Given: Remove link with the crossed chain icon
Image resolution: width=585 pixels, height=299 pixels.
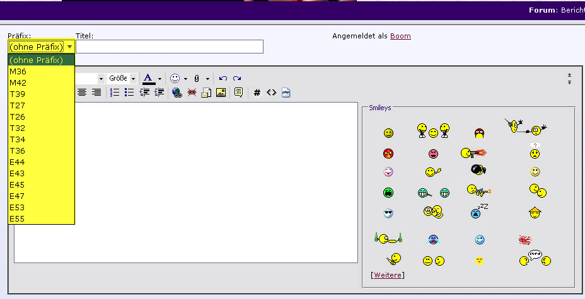Looking at the screenshot, I should [x=192, y=93].
